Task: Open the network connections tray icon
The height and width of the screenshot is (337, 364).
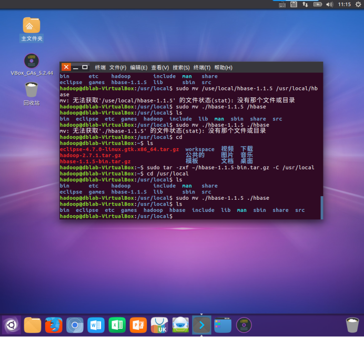Action: coord(305,4)
